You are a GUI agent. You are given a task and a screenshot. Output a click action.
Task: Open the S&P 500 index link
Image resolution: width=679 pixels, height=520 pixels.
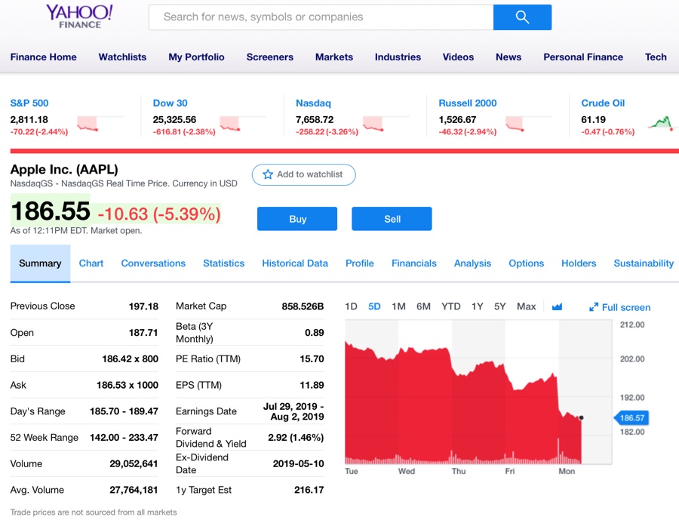coord(29,103)
